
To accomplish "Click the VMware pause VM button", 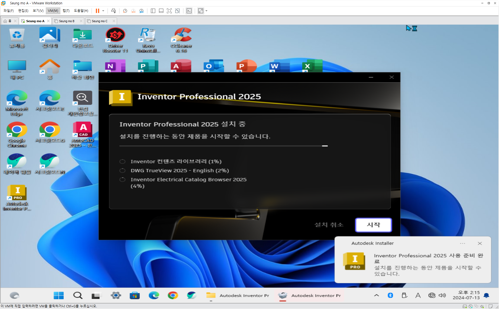I will [x=98, y=11].
